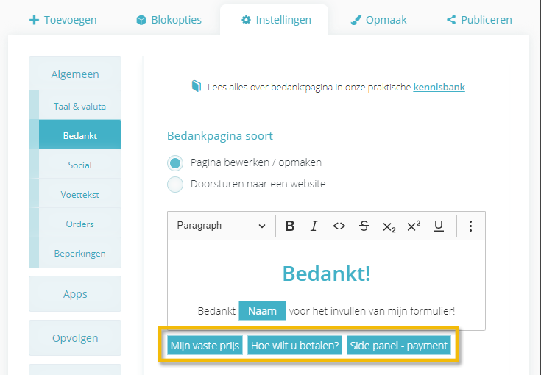Toggle superscript formatting
This screenshot has height=375, width=541.
pos(414,226)
